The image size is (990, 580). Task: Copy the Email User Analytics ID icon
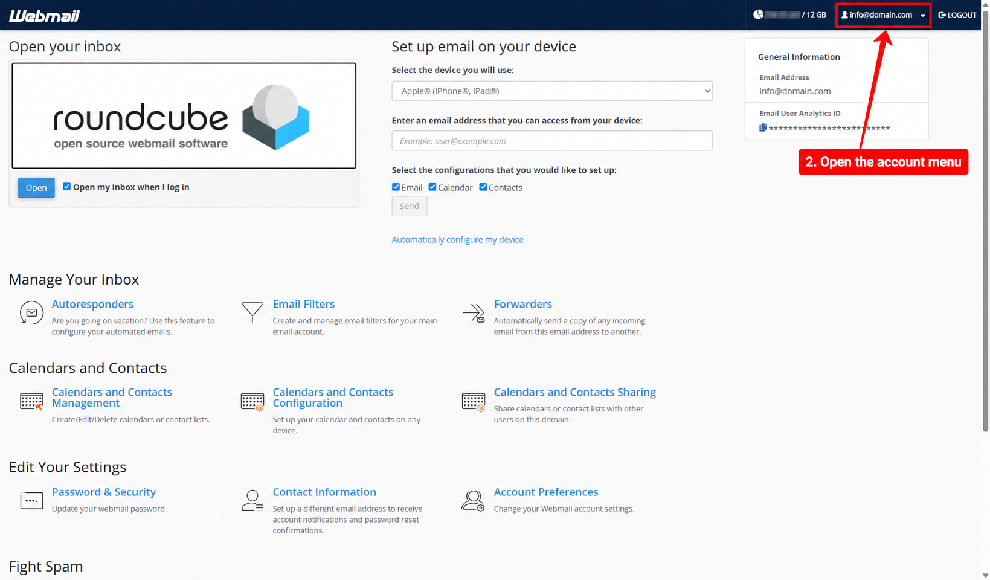point(763,128)
